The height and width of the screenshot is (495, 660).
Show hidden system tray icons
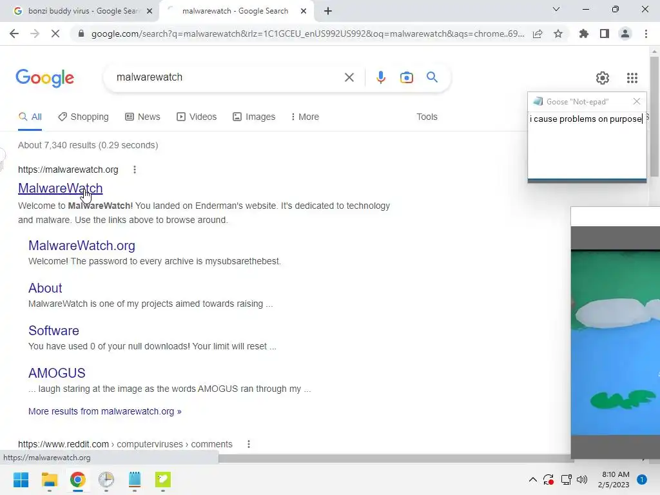(x=532, y=480)
